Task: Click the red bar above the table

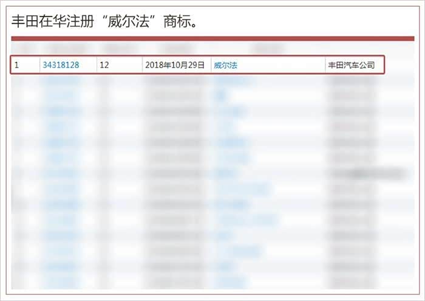Action: pyautogui.click(x=212, y=39)
